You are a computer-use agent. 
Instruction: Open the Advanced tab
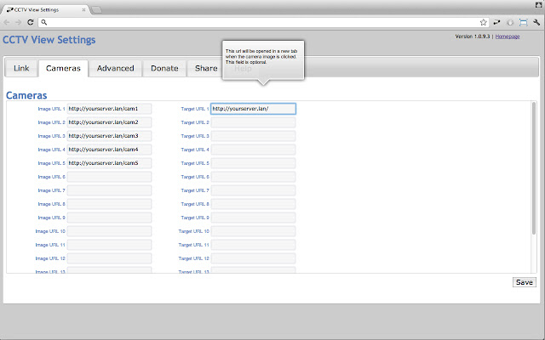coord(116,68)
